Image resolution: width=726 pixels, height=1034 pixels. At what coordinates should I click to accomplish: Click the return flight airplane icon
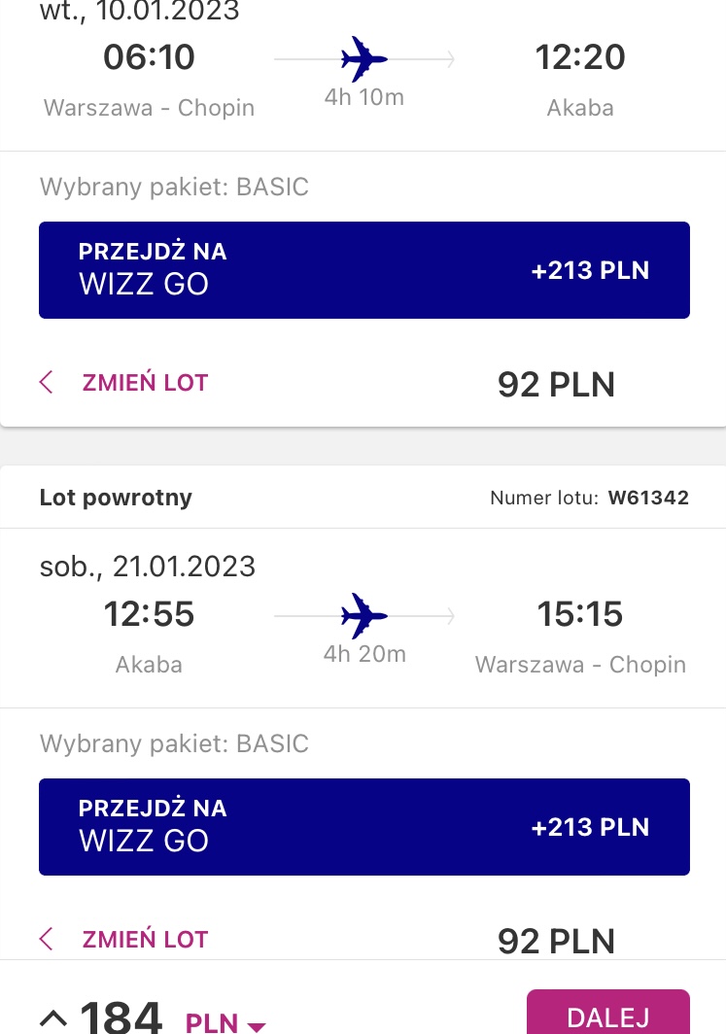point(363,616)
